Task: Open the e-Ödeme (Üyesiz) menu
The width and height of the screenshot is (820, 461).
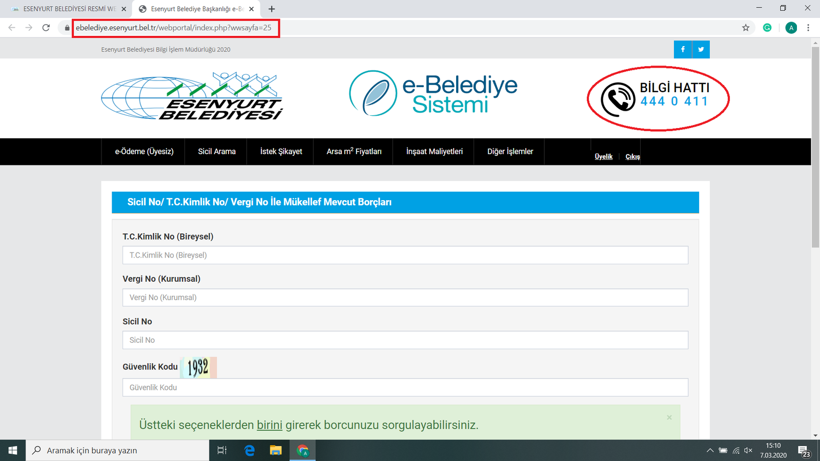Action: click(144, 152)
